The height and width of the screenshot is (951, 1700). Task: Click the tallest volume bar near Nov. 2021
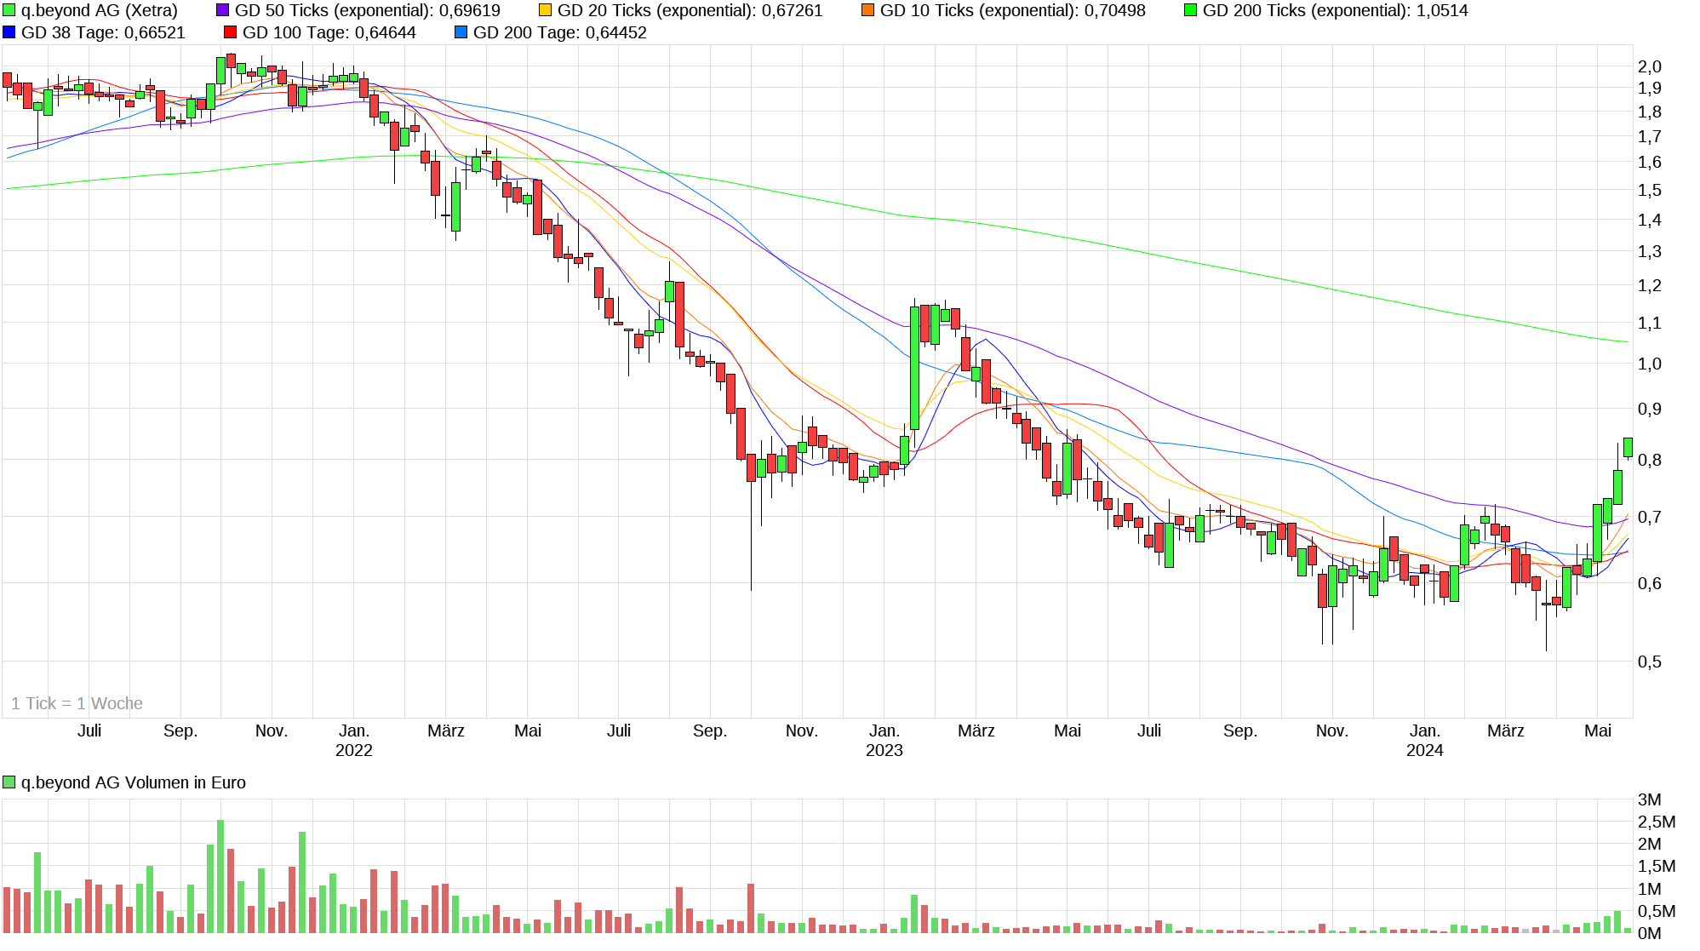point(220,868)
